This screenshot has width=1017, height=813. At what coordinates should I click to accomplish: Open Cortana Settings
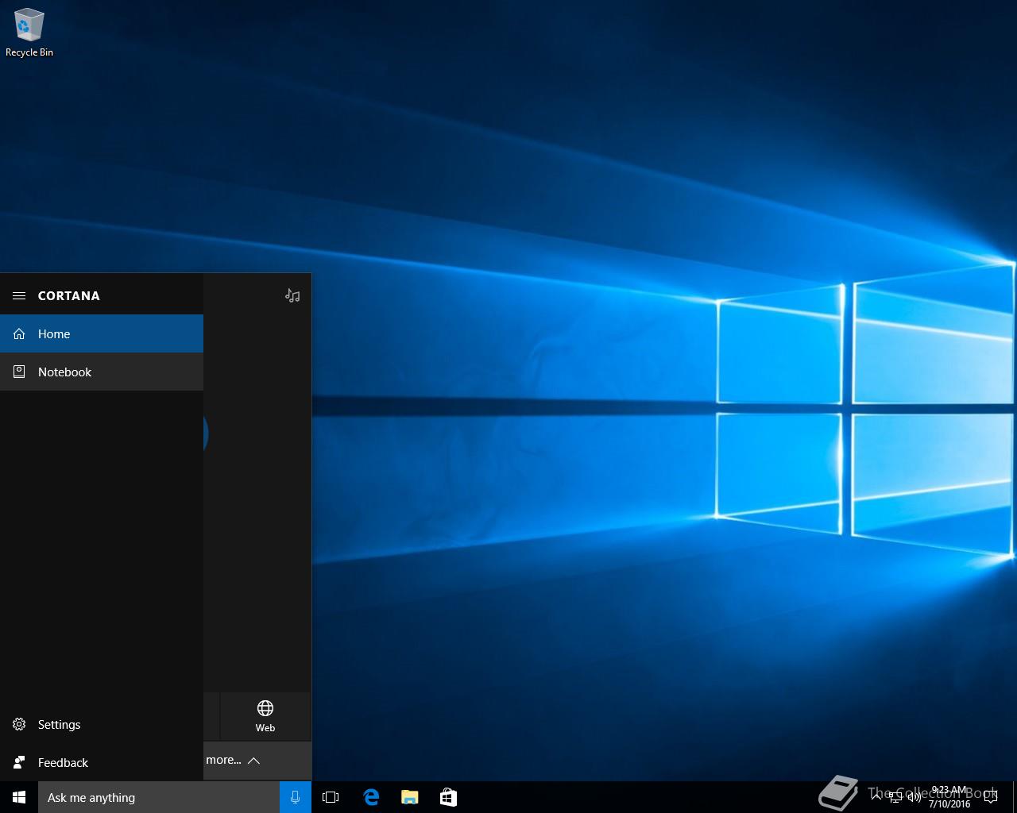click(x=60, y=724)
